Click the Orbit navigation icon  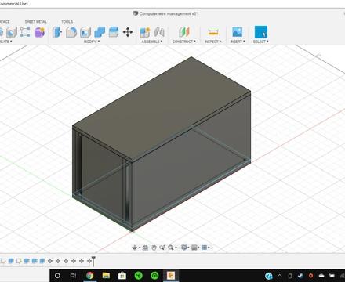[x=135, y=248]
